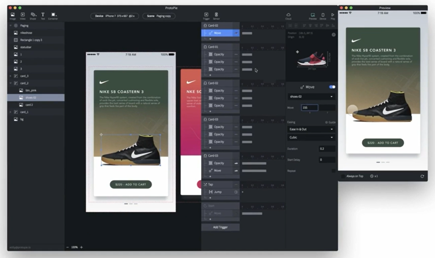Select the Opacity response under last Card-03
The width and height of the screenshot is (435, 258).
click(220, 163)
